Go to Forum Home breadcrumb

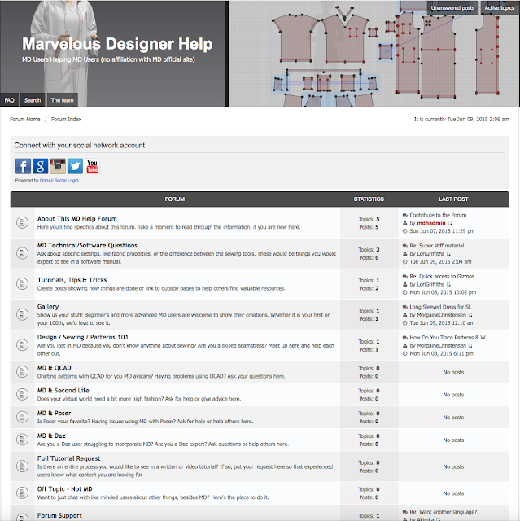click(x=25, y=120)
